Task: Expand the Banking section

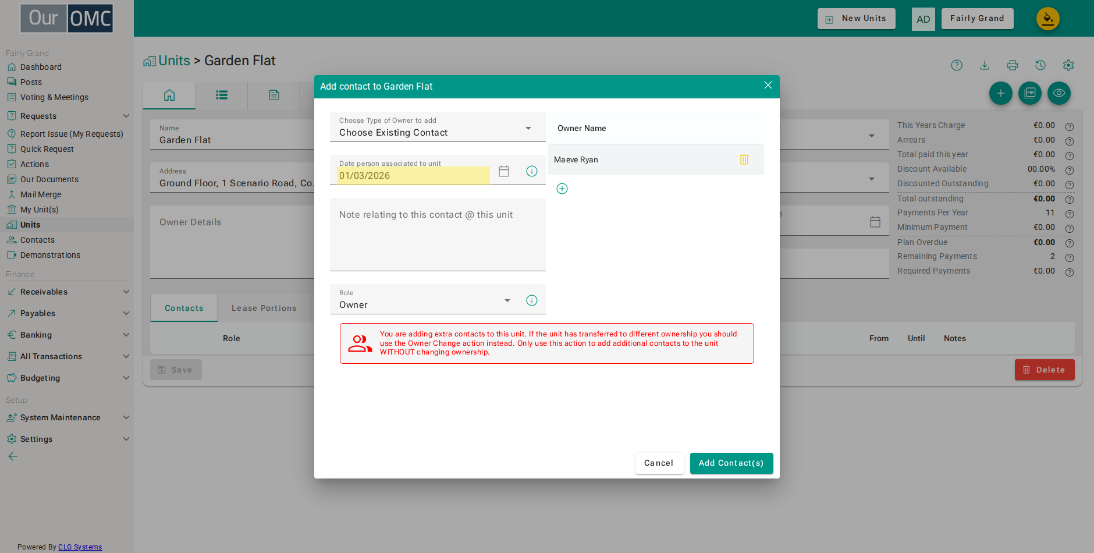Action: [67, 335]
